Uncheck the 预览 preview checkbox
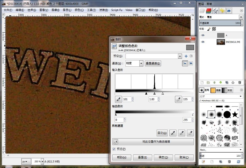The height and width of the screenshot is (168, 246). tap(114, 149)
